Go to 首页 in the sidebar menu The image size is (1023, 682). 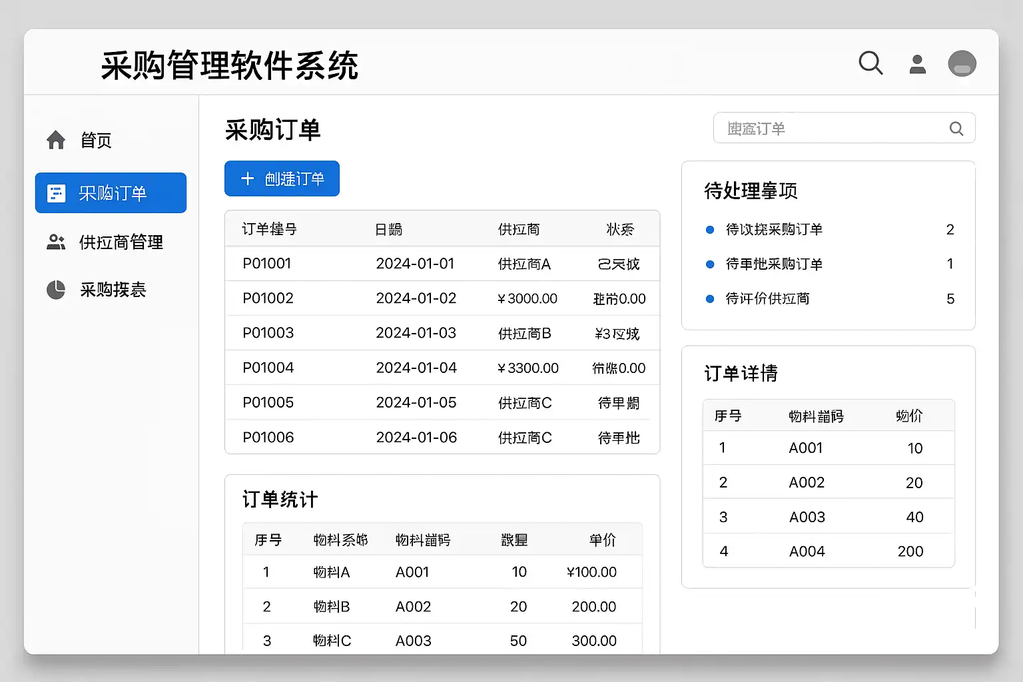click(x=96, y=140)
